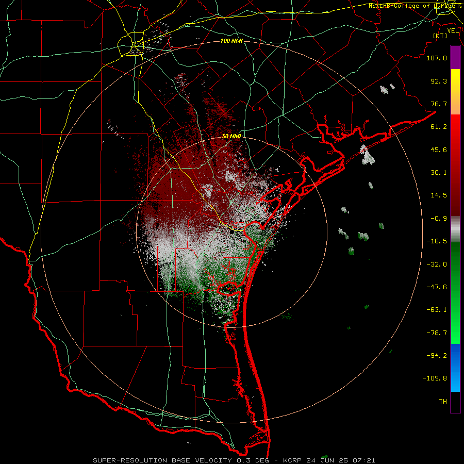Click the -0.9 velocity scale value
Screen dimensions: 464x464
(x=439, y=219)
